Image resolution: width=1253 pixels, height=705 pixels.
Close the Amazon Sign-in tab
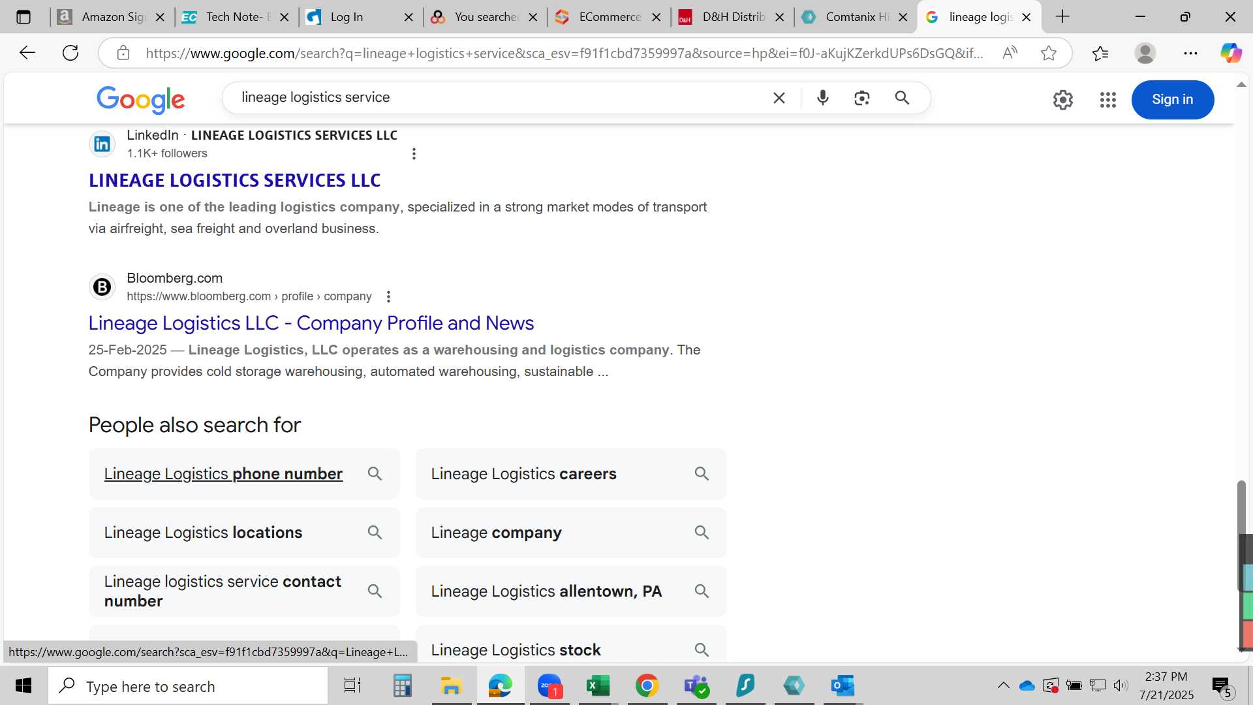(160, 17)
